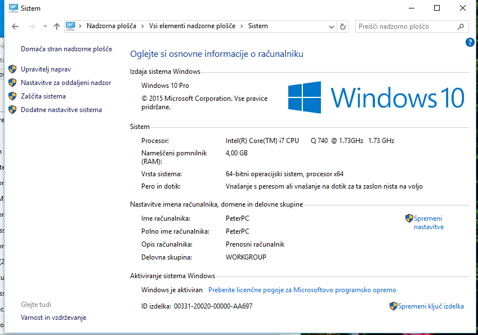
Task: Click the computer icon in address bar
Action: click(x=70, y=26)
